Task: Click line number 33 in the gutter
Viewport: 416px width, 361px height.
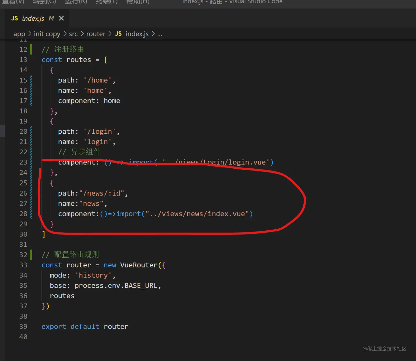Action: click(23, 265)
